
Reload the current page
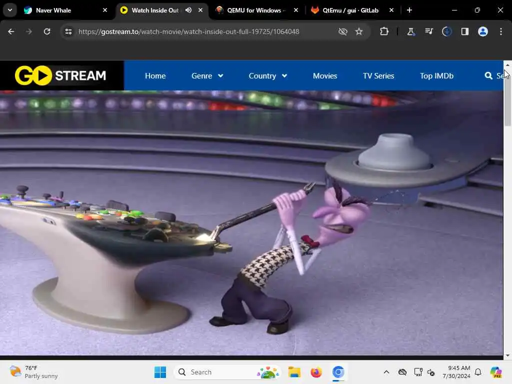point(47,31)
